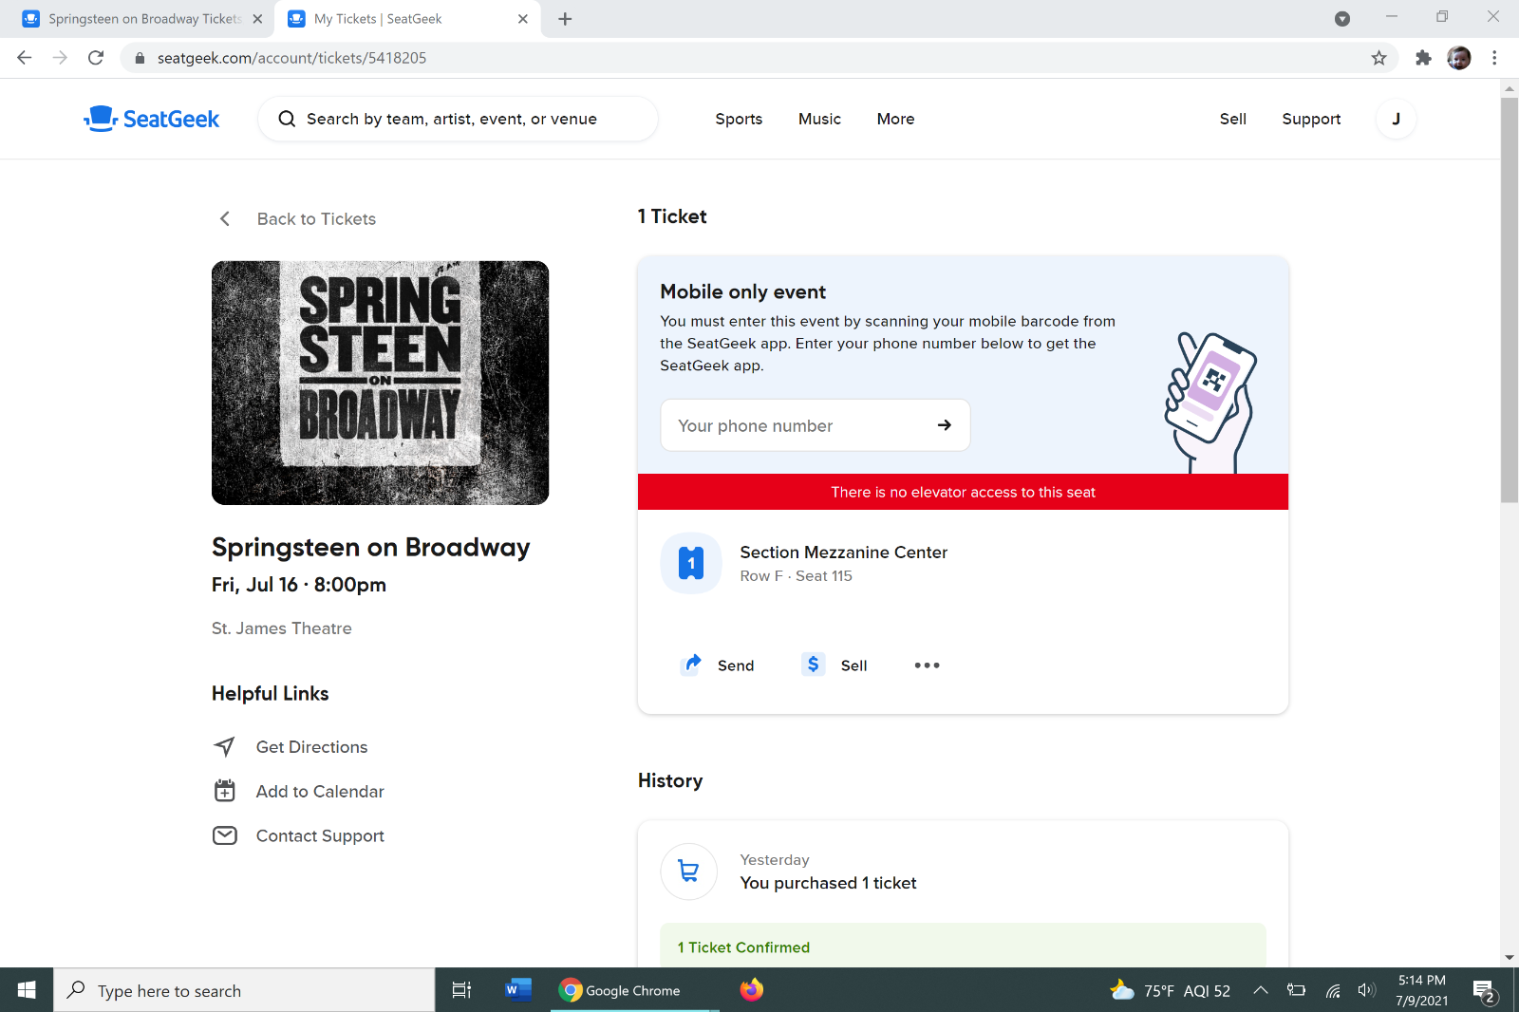Click Section Mezzanine Center text
This screenshot has width=1519, height=1012.
(843, 553)
